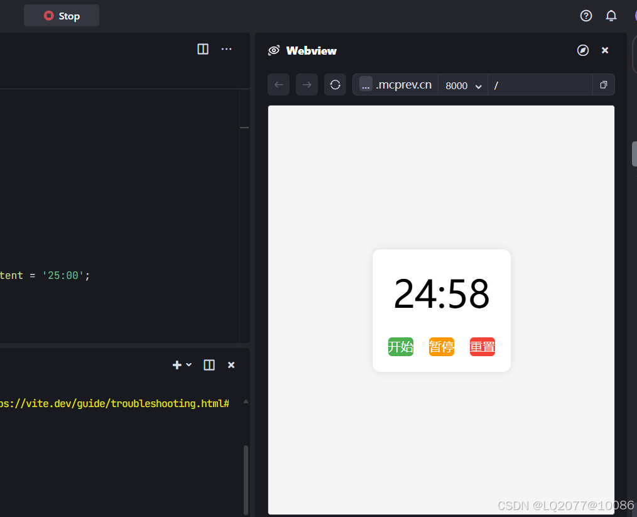This screenshot has height=517, width=637.
Task: Split the terminal panel icon
Action: [x=209, y=365]
